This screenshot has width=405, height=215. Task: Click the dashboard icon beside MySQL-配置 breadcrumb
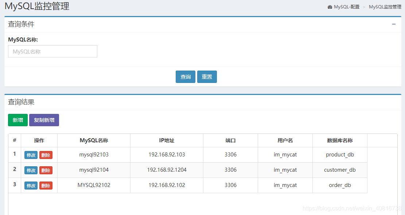[x=330, y=7]
